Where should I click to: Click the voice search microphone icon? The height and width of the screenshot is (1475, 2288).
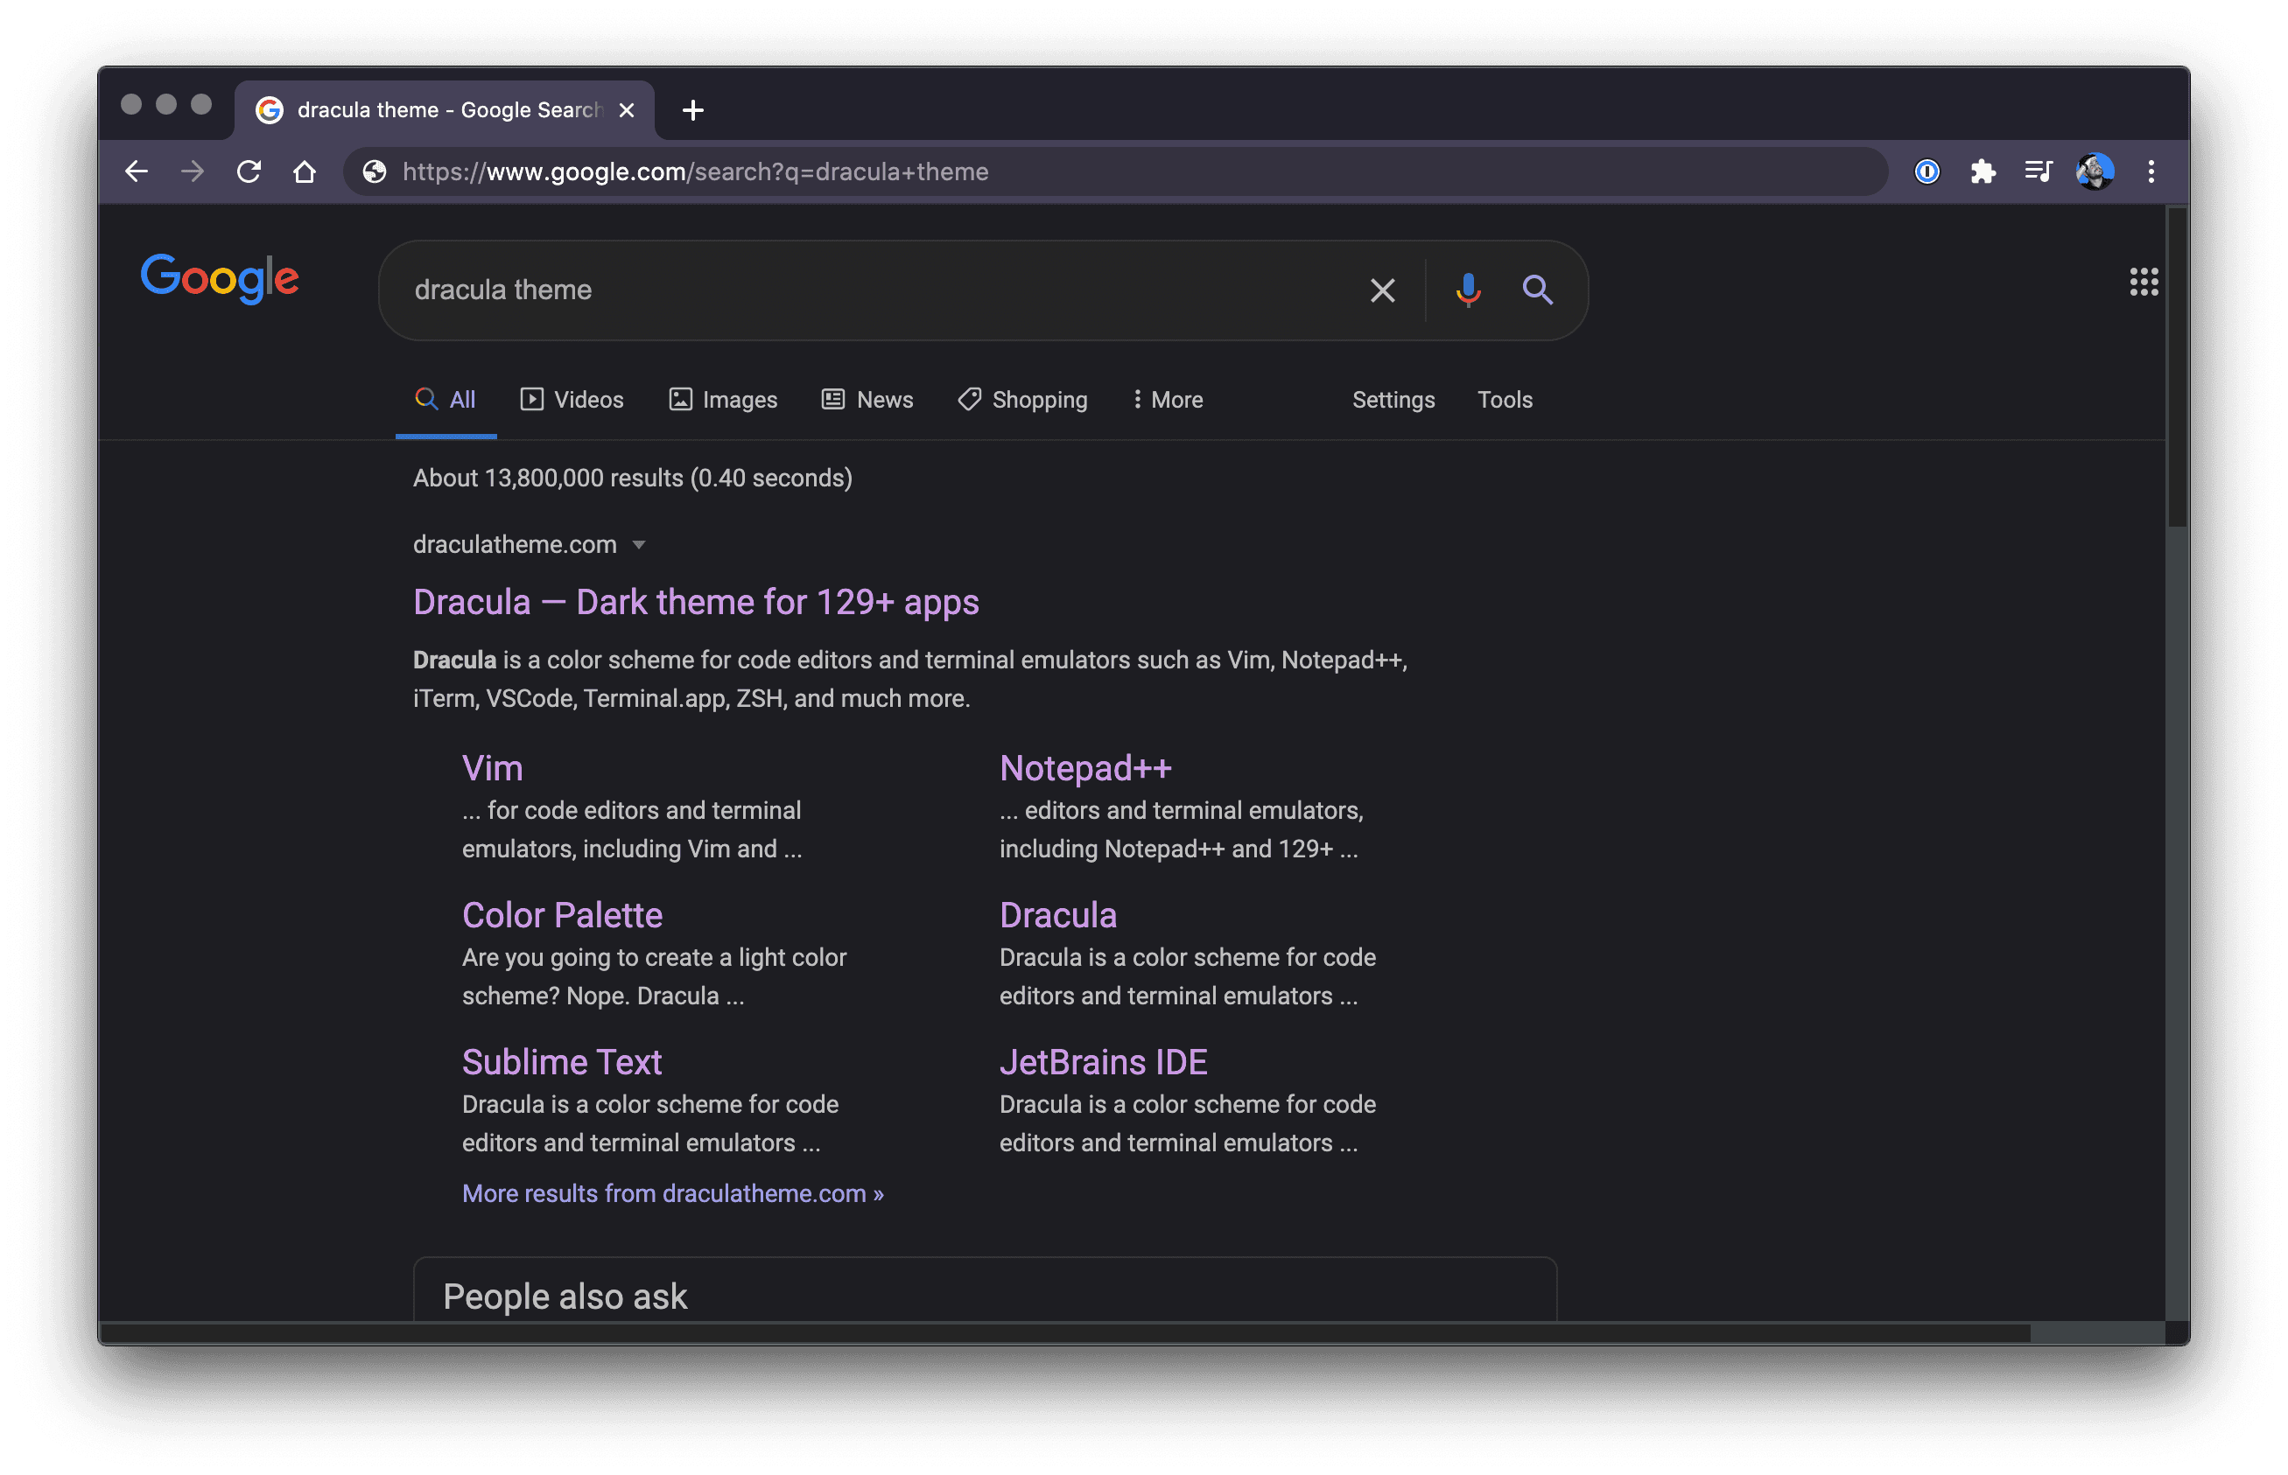tap(1466, 290)
